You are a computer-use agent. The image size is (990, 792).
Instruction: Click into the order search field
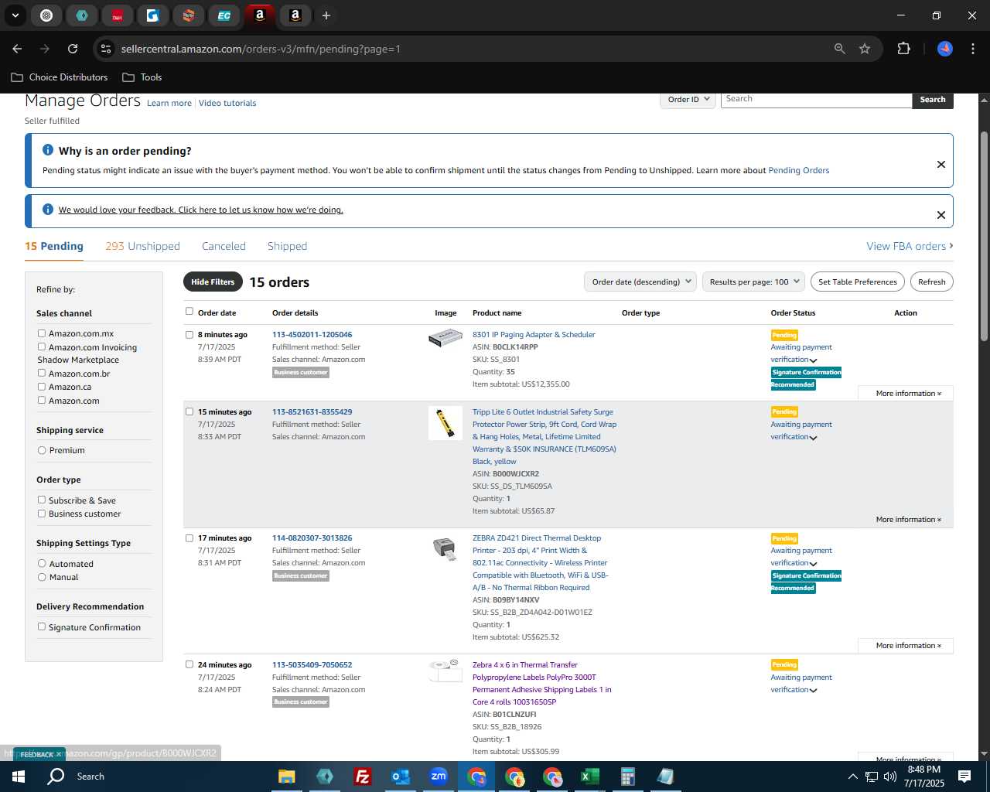point(816,99)
